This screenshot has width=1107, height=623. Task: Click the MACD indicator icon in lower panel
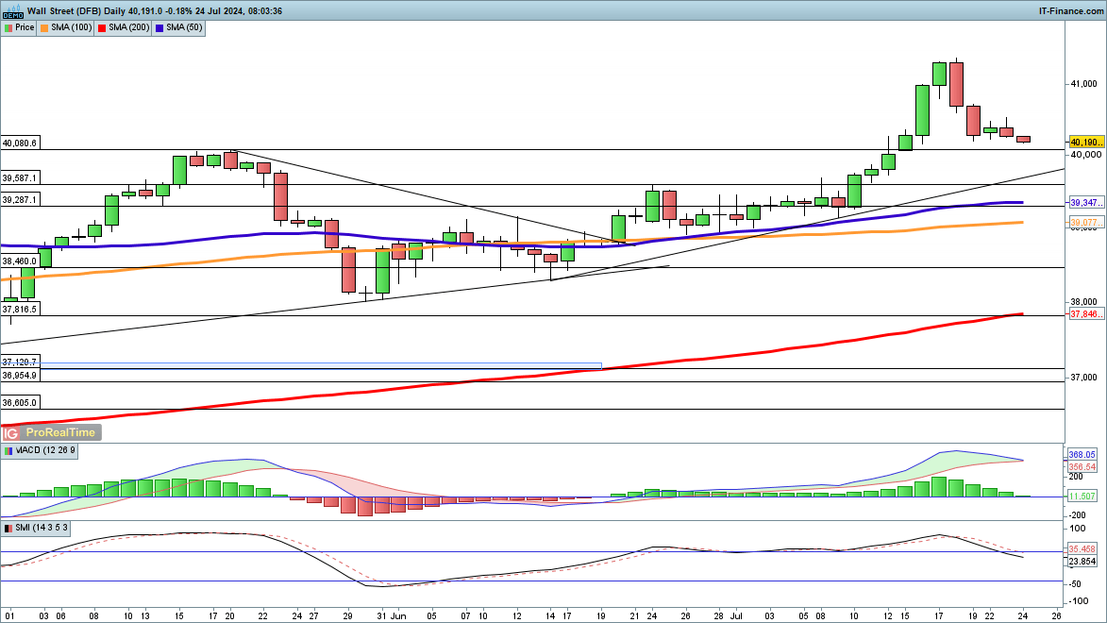point(8,450)
